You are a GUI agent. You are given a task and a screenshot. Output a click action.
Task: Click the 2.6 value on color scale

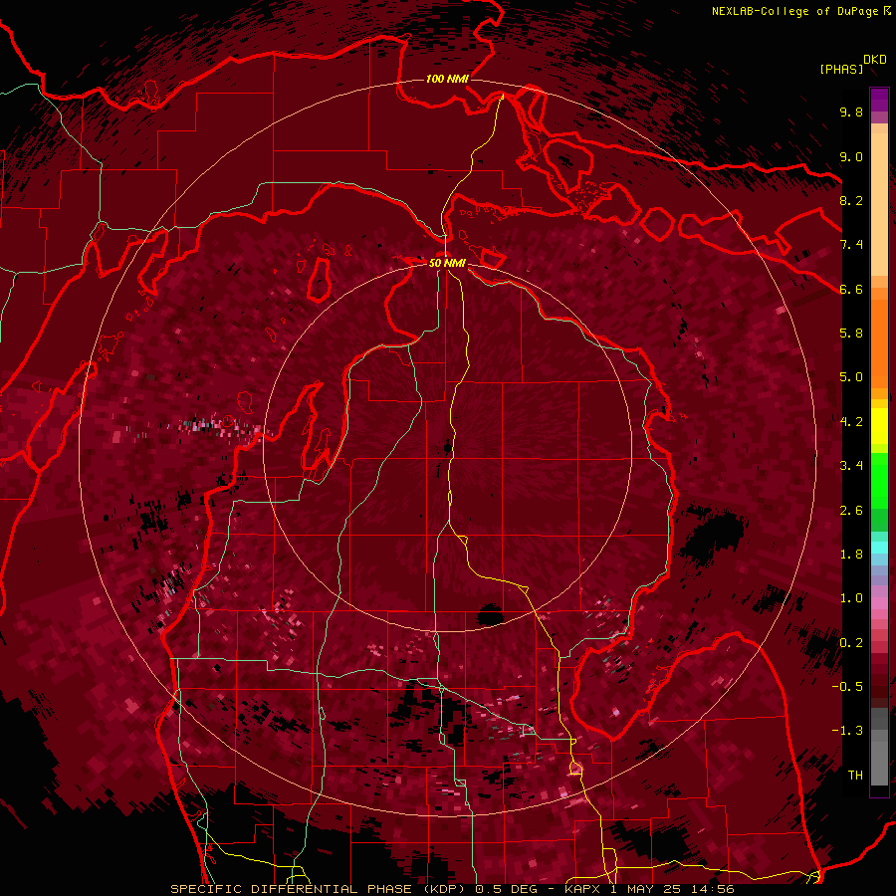point(851,511)
